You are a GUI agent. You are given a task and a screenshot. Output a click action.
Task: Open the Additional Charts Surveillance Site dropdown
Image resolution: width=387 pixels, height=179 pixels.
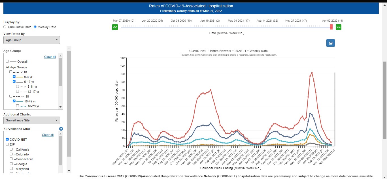coord(32,120)
